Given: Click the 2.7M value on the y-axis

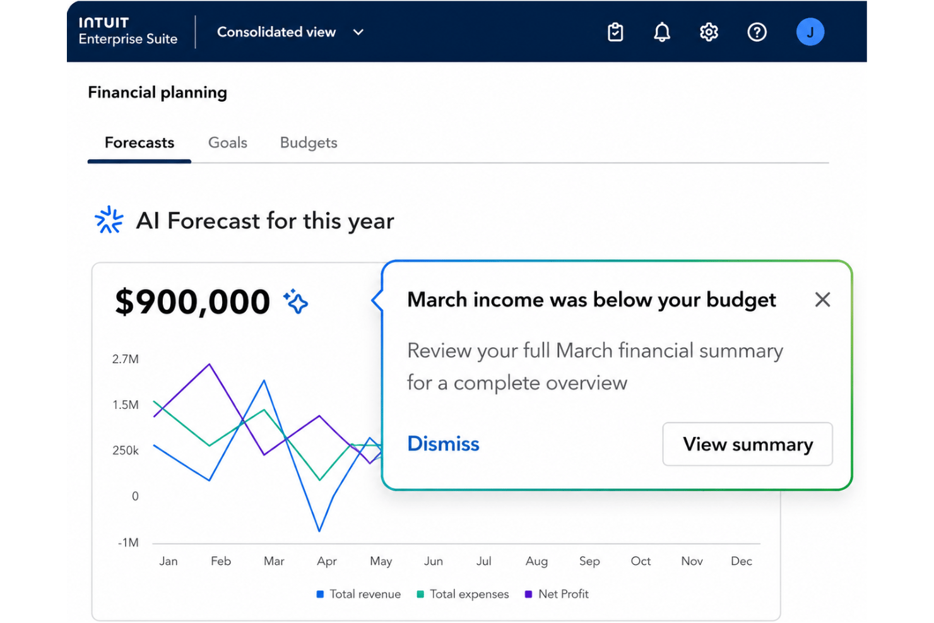Looking at the screenshot, I should coord(126,359).
